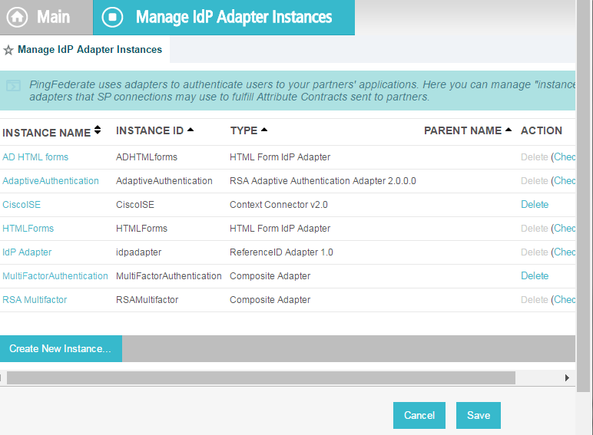Click the stop-circle icon in the active tab
This screenshot has height=435, width=593.
coord(112,17)
